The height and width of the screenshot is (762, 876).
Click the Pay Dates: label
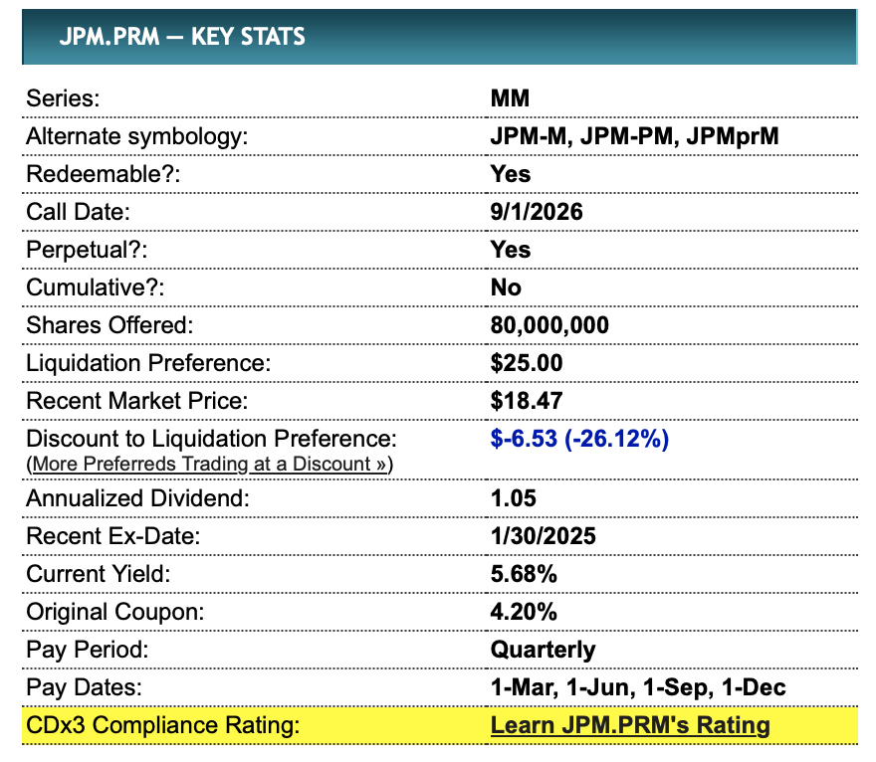click(84, 687)
